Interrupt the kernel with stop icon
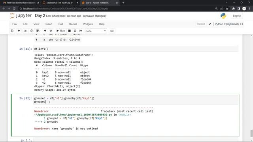This screenshot has height=142, width=253. tap(70, 31)
